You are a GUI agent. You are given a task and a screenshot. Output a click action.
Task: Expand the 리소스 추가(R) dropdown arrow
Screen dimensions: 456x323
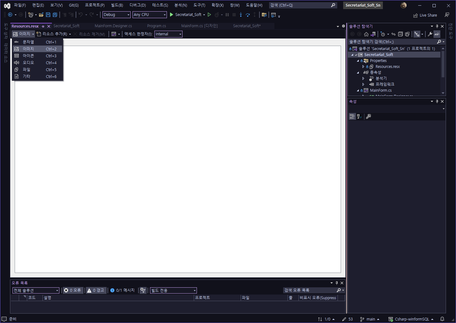(70, 34)
